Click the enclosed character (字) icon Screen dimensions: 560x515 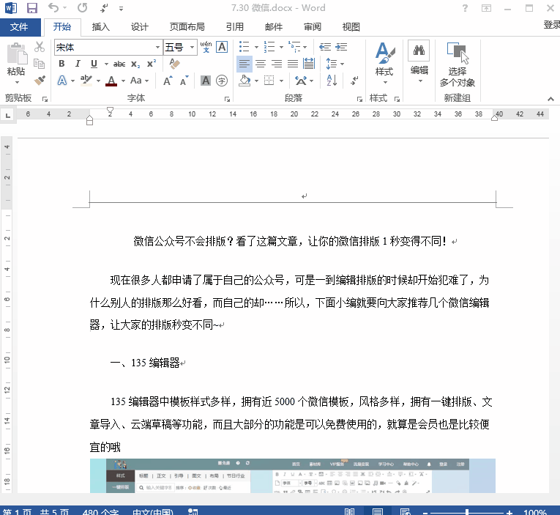pyautogui.click(x=222, y=81)
